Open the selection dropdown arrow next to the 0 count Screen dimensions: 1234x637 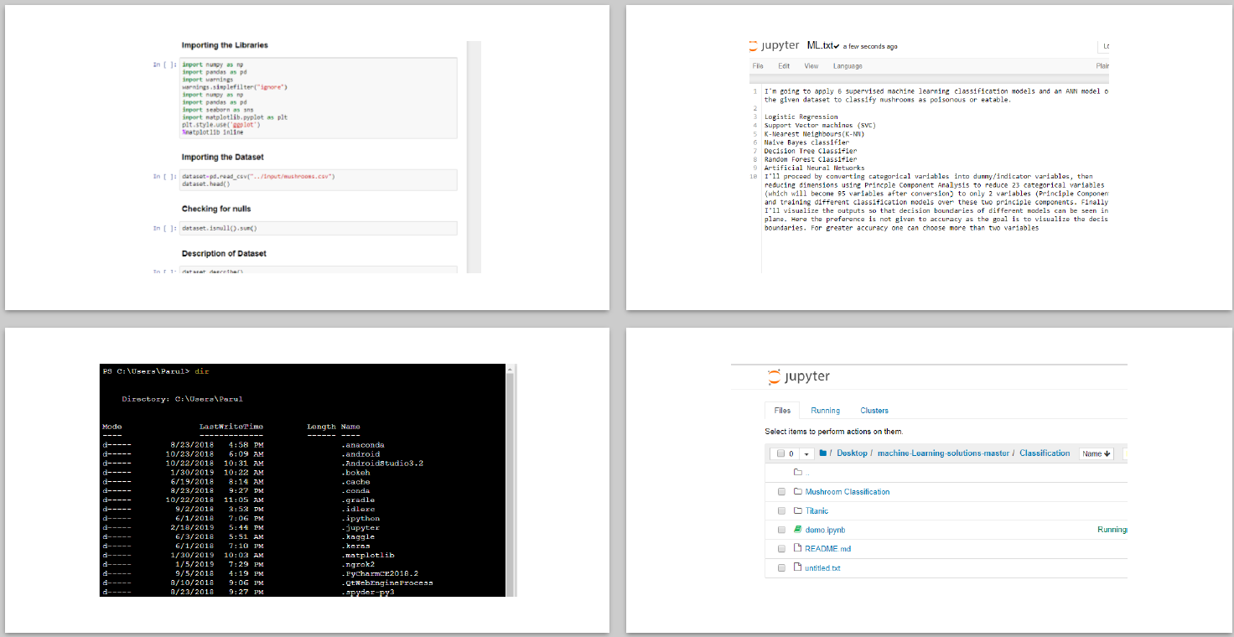click(806, 453)
